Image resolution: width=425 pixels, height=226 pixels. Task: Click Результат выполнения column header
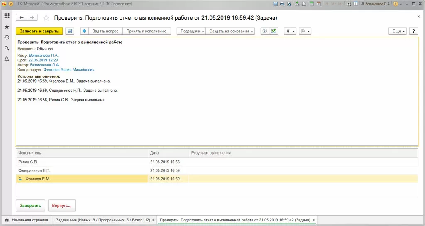[303, 153]
